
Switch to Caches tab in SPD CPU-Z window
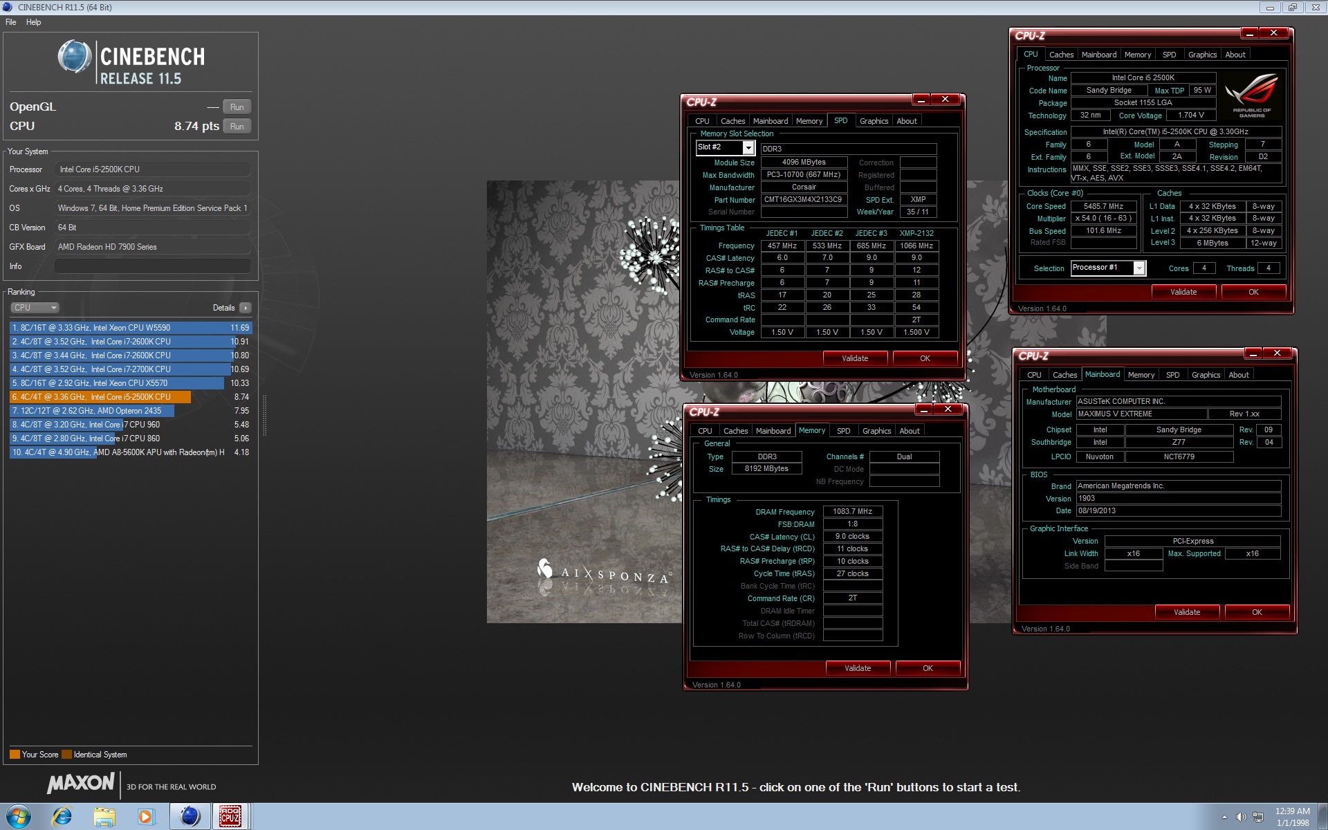point(732,121)
